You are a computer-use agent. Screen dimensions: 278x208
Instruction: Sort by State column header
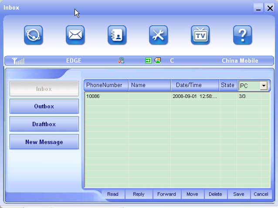click(228, 85)
